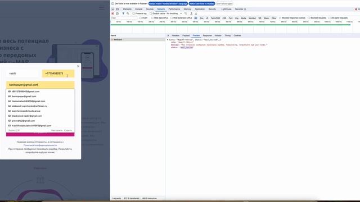Click the import HAR upload icon
Screen dimensions: 360x202
[x=191, y=13]
